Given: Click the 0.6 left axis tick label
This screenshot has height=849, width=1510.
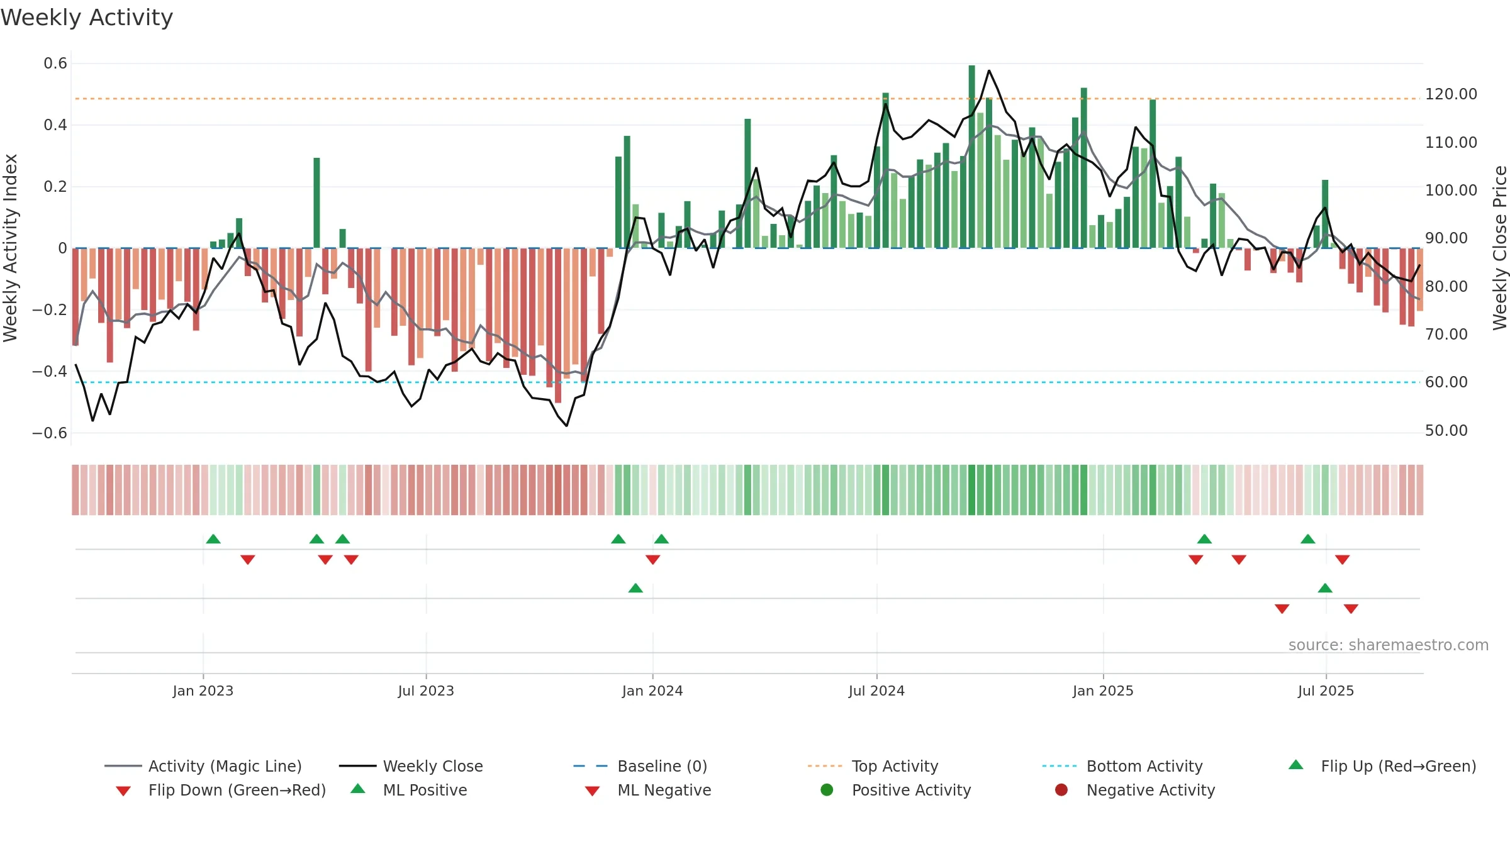Looking at the screenshot, I should pyautogui.click(x=55, y=64).
